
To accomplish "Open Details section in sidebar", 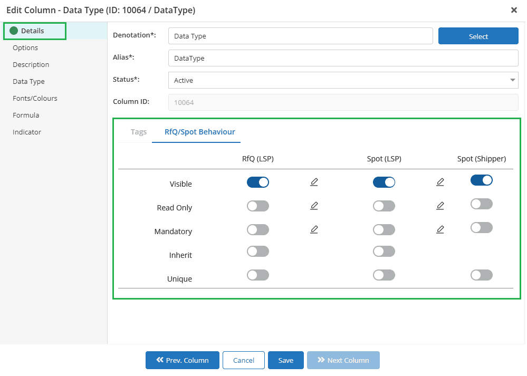I will click(x=33, y=31).
